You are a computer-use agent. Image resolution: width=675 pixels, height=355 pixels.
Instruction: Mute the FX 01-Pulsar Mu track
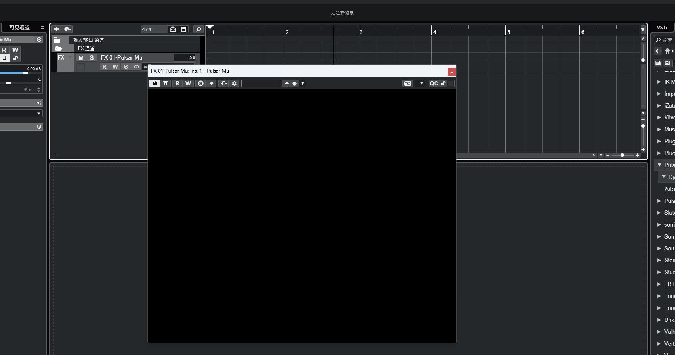[x=81, y=58]
